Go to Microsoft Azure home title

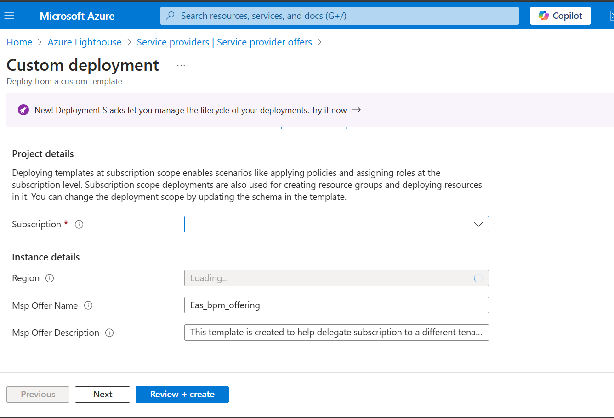[x=77, y=16]
